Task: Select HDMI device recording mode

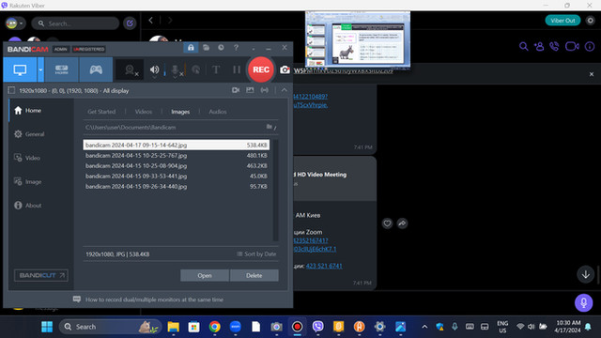Action: click(62, 69)
